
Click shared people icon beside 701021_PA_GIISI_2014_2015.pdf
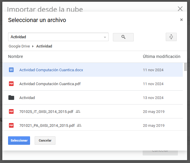tap(79, 125)
